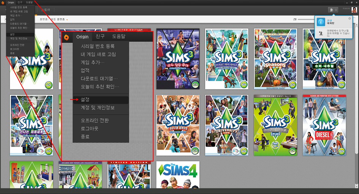This screenshot has width=359, height=194.
Task: Choose 오프라인 전환 in the un-magnified Origin dropdown
Action: [x=21, y=45]
